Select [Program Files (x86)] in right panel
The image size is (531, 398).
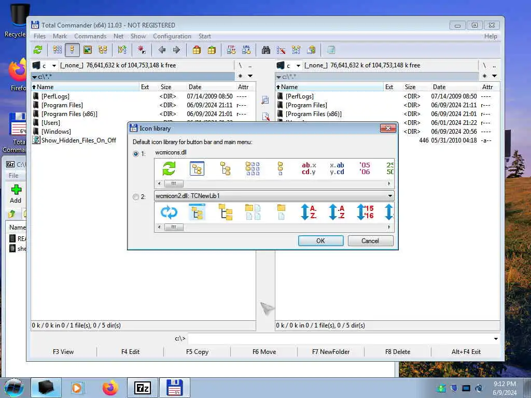(x=314, y=113)
